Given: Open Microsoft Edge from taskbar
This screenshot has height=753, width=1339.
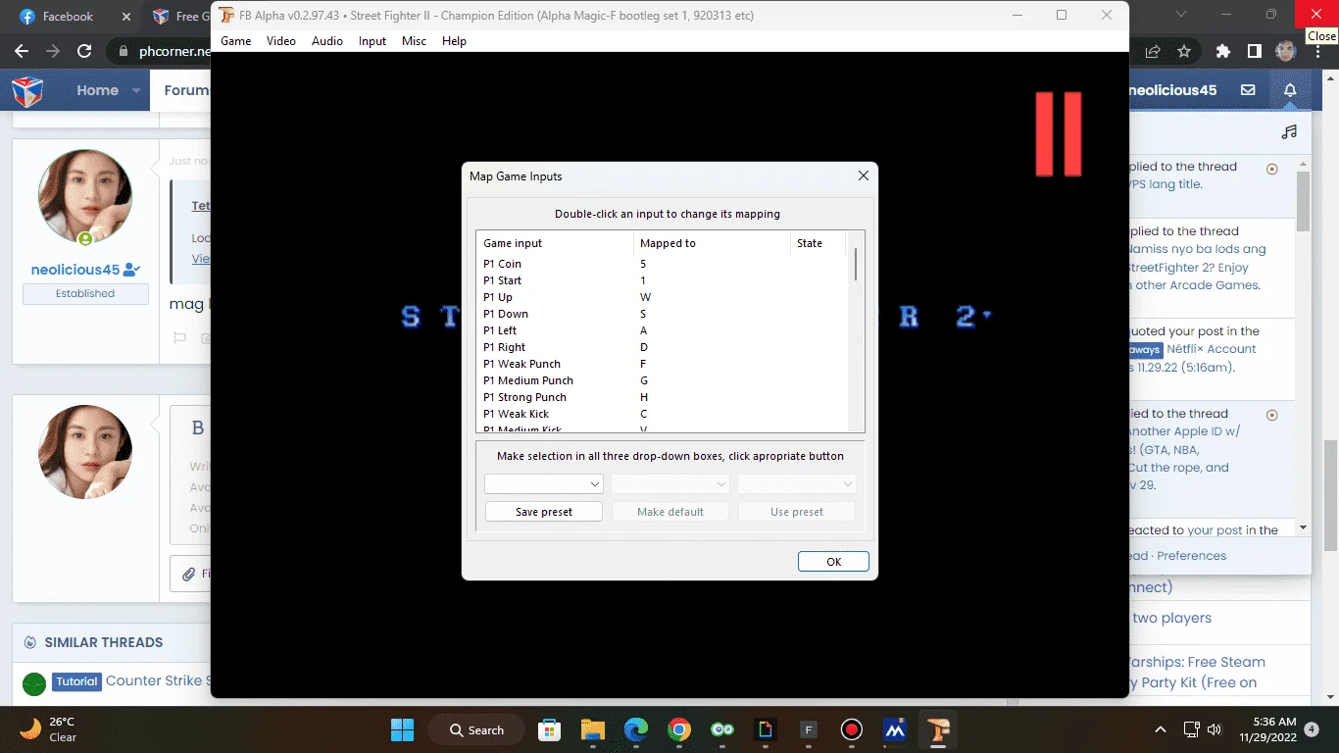Looking at the screenshot, I should (636, 729).
